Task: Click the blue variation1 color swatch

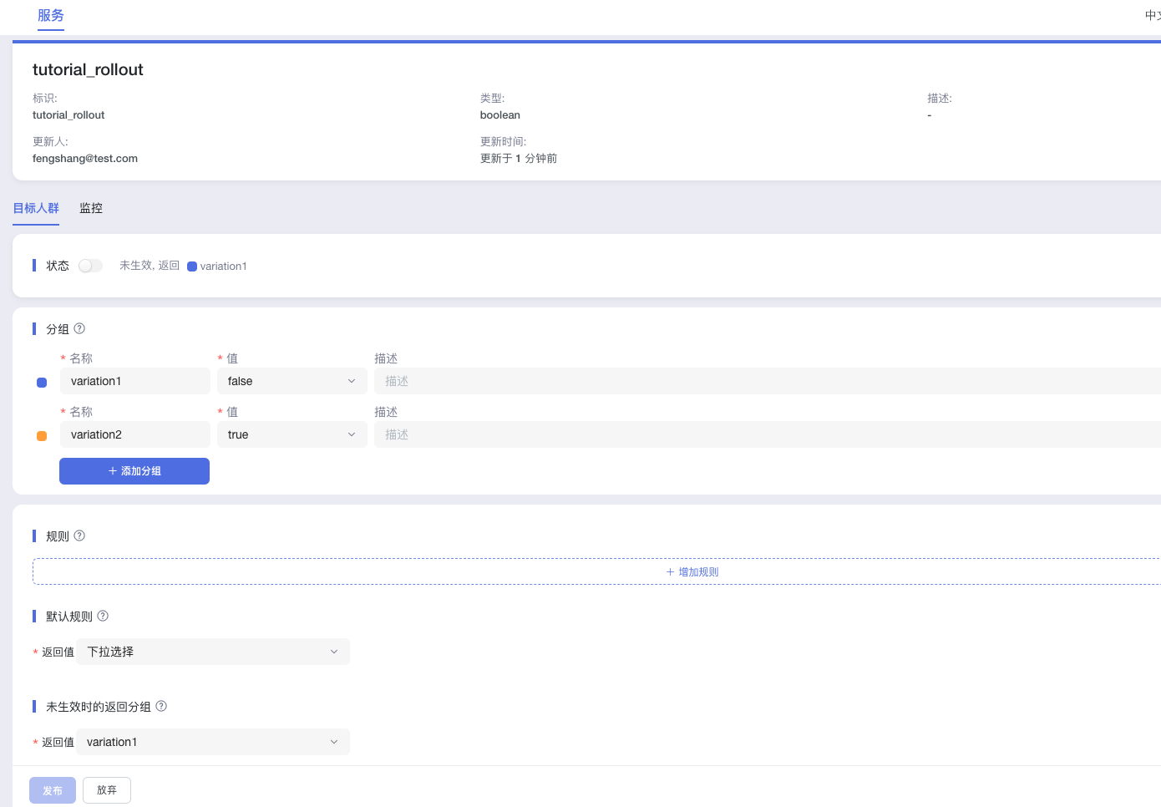Action: click(42, 383)
